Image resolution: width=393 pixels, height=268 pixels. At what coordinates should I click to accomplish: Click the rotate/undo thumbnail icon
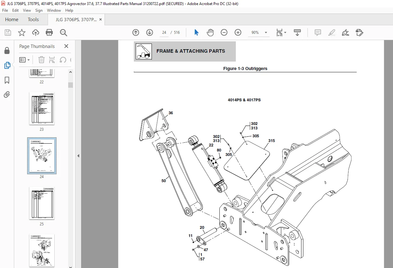point(63,60)
